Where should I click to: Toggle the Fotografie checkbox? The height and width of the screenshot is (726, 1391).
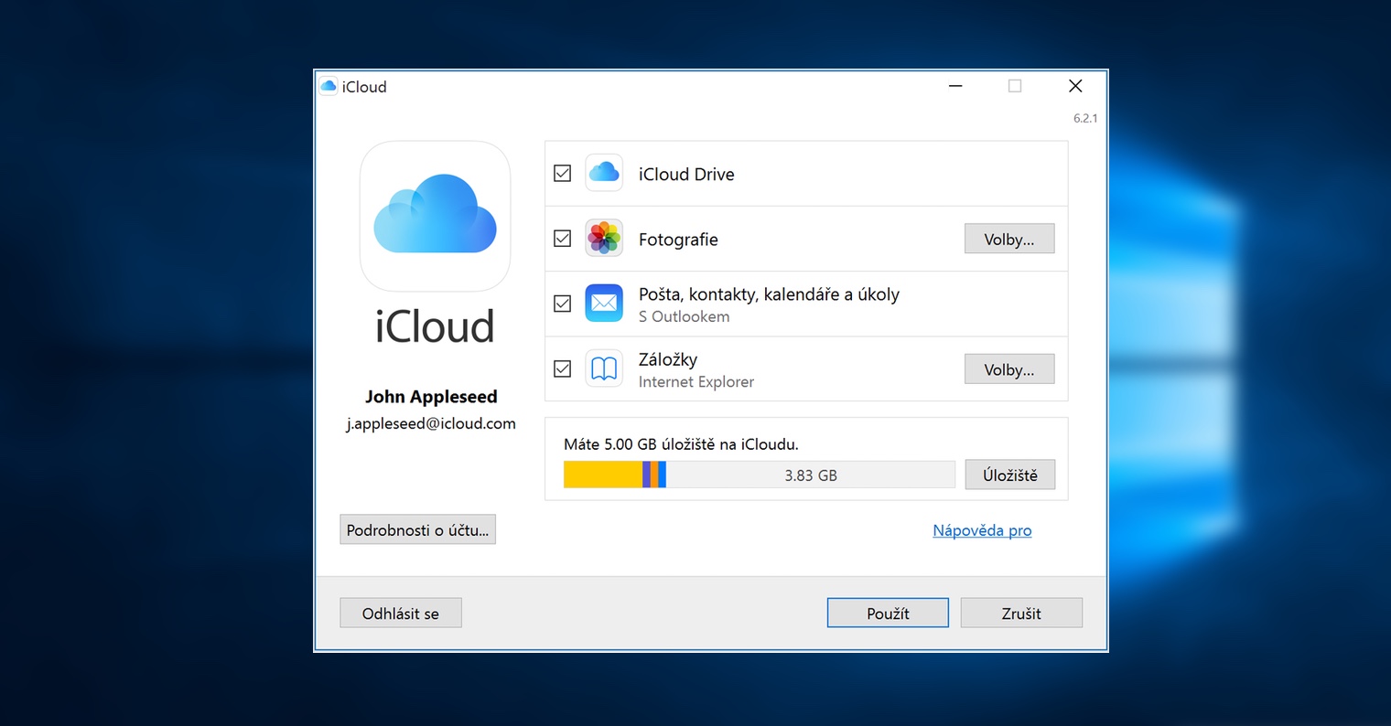(563, 239)
